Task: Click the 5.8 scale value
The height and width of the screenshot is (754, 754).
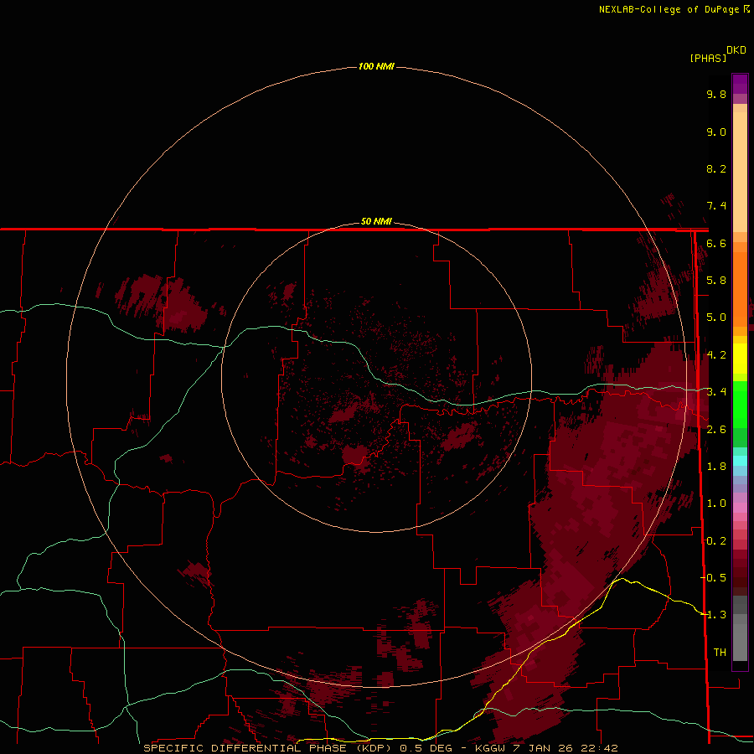Action: coord(716,281)
